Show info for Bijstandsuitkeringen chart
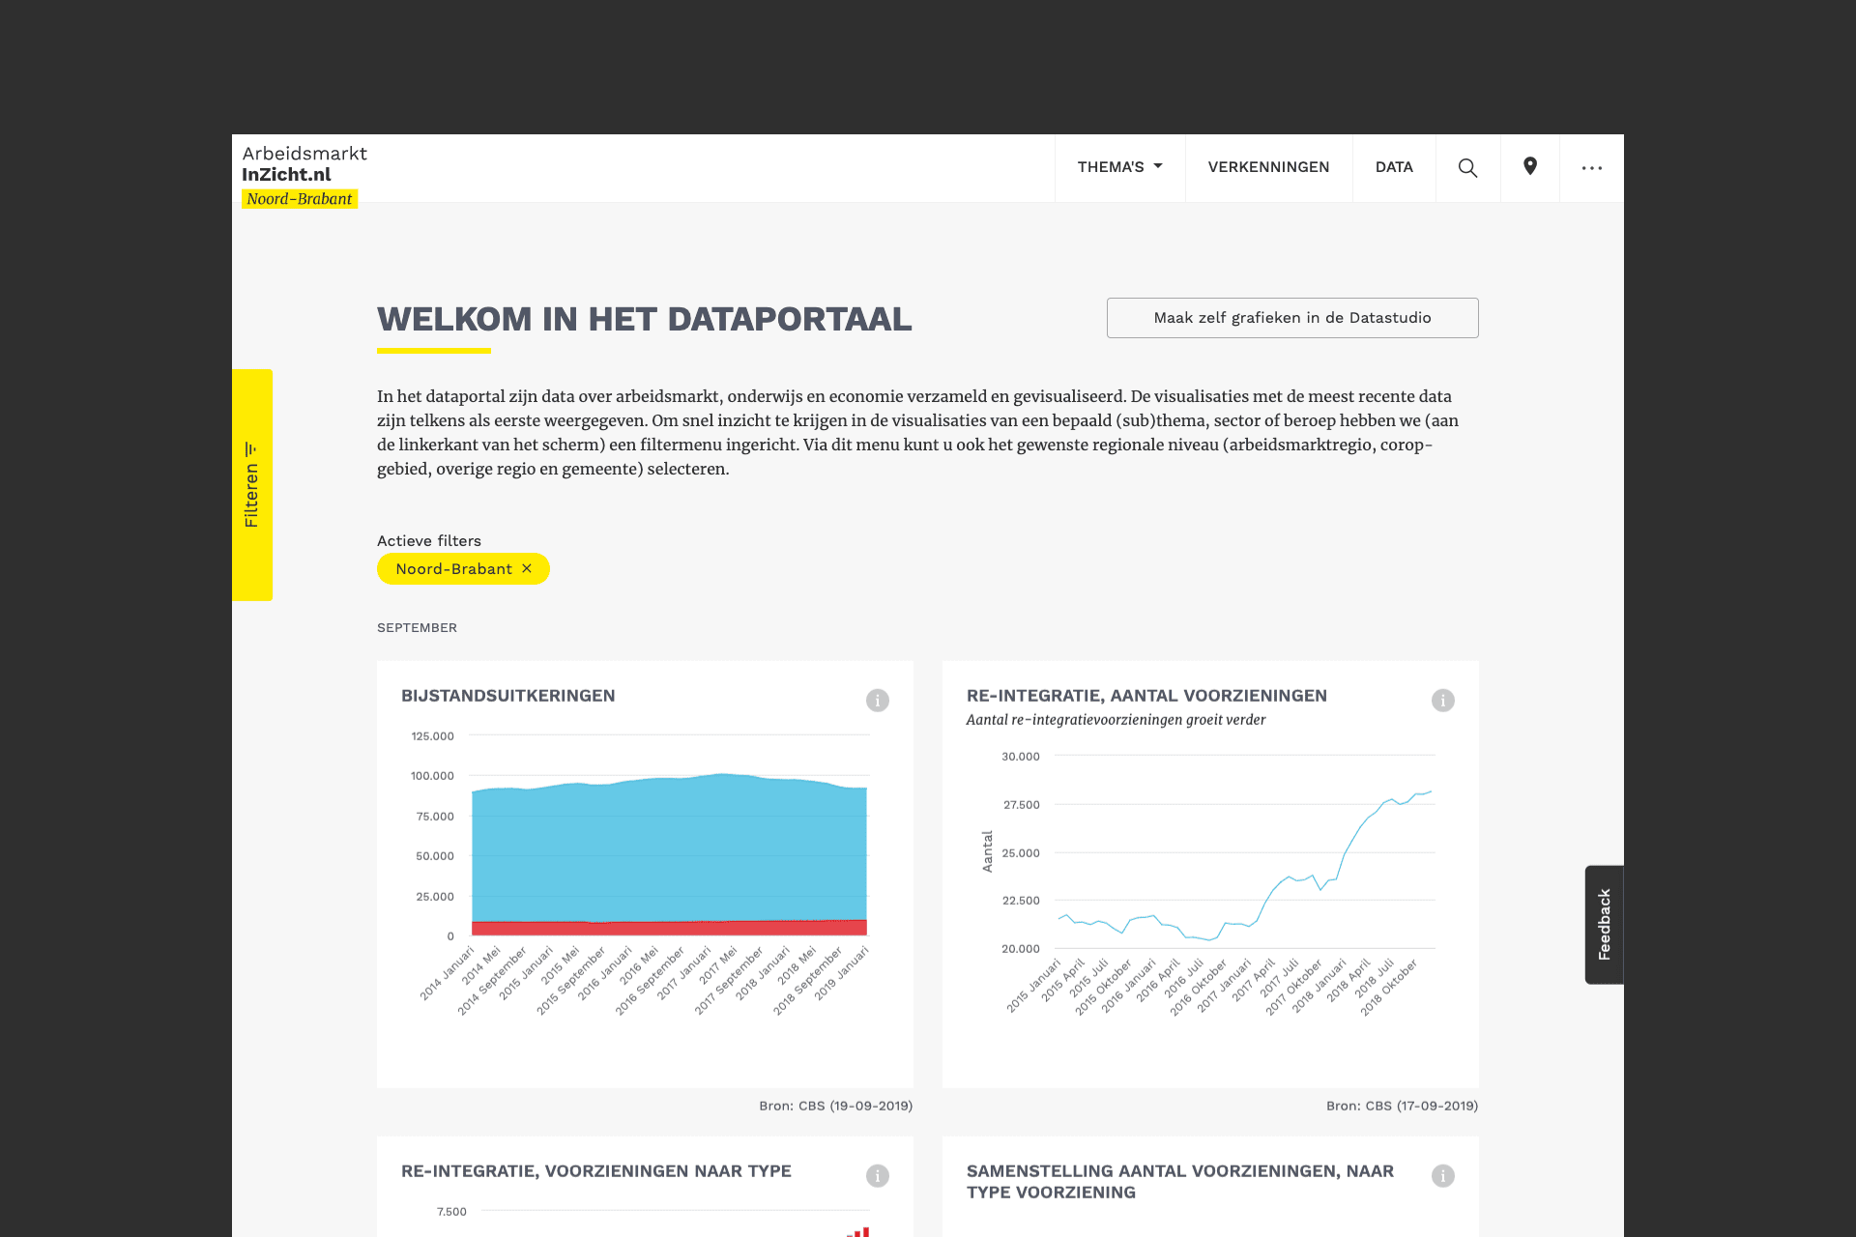The height and width of the screenshot is (1237, 1856). pyautogui.click(x=877, y=701)
